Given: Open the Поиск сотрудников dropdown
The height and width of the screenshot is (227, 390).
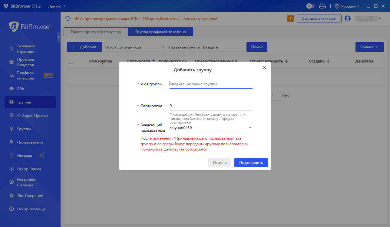Looking at the screenshot, I should click(135, 47).
